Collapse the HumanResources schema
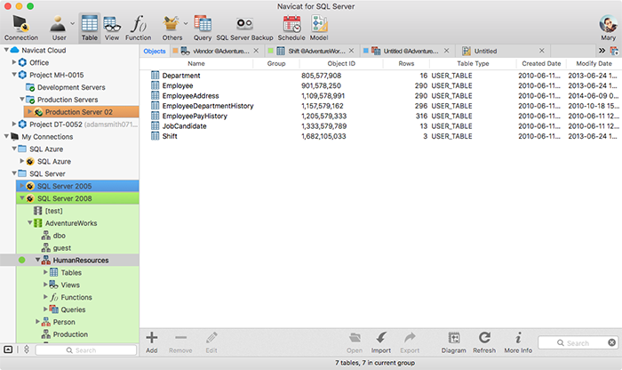This screenshot has width=622, height=370. pyautogui.click(x=37, y=260)
